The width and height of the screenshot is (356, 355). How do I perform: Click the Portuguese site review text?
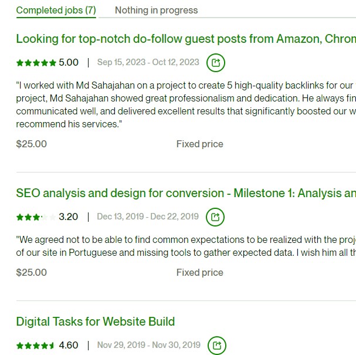pyautogui.click(x=186, y=246)
